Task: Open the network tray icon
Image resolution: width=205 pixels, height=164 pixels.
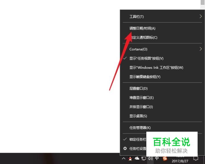Action: 144,159
